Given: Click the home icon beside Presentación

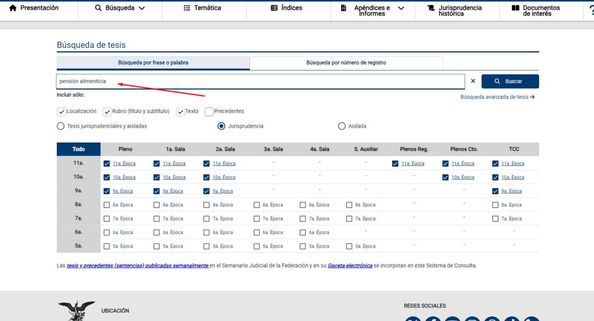Looking at the screenshot, I should [13, 8].
